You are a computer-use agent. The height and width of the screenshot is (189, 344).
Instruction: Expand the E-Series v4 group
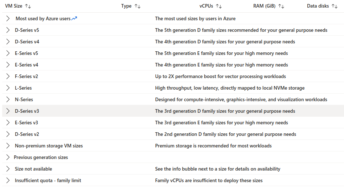8,65
